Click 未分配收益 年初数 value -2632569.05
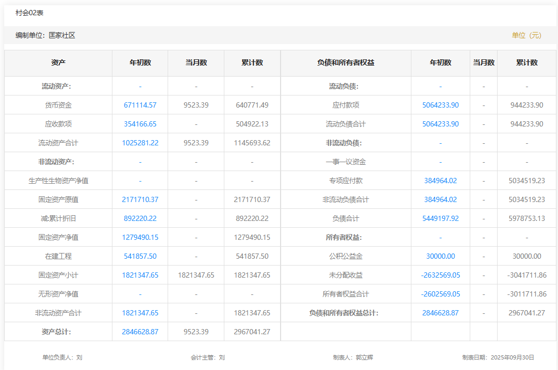 click(440, 275)
